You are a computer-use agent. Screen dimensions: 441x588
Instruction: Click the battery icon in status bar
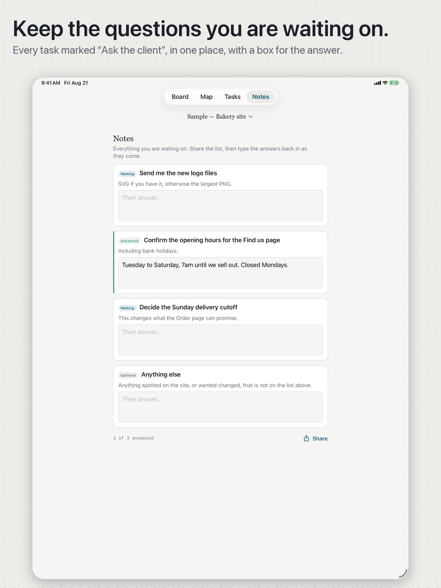(x=394, y=83)
